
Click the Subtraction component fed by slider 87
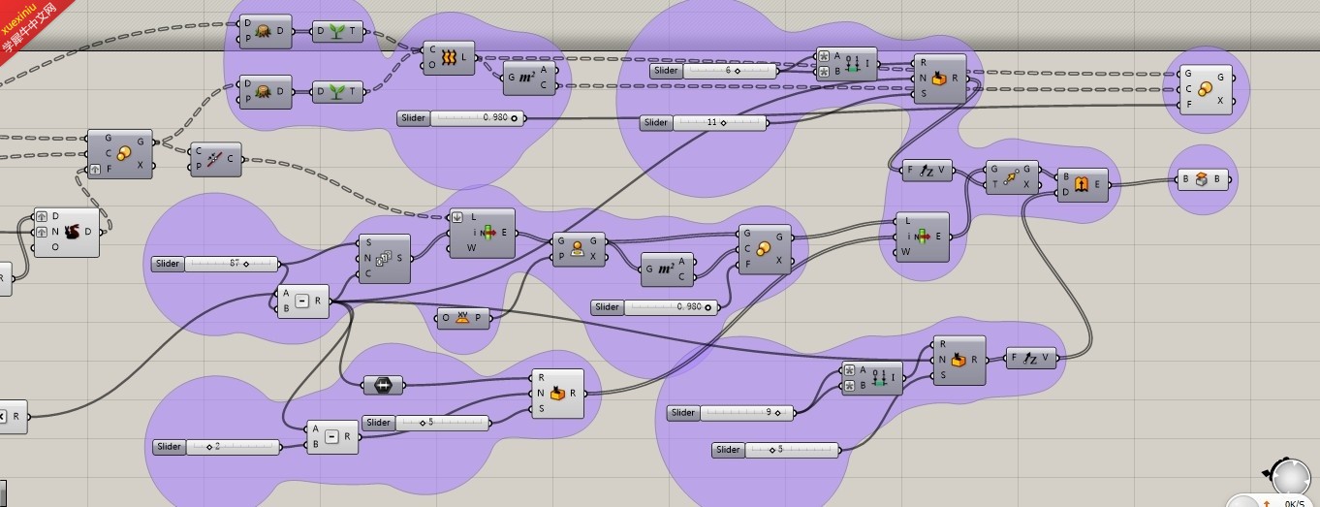(x=303, y=301)
